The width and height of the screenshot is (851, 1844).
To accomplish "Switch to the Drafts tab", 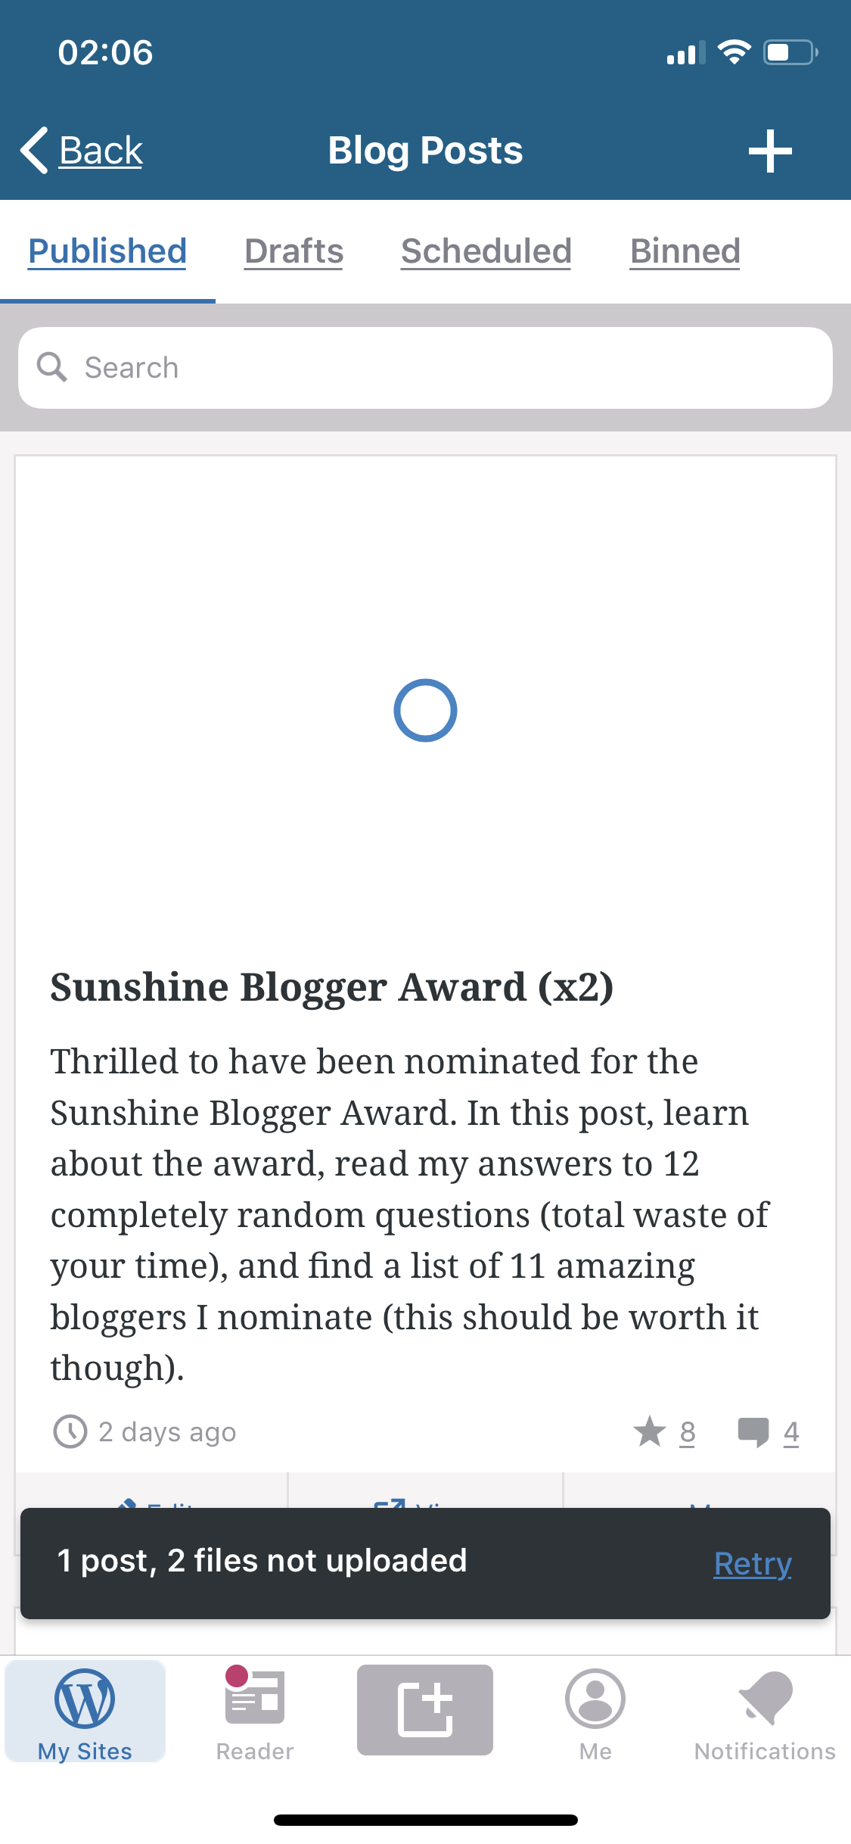I will tap(294, 251).
